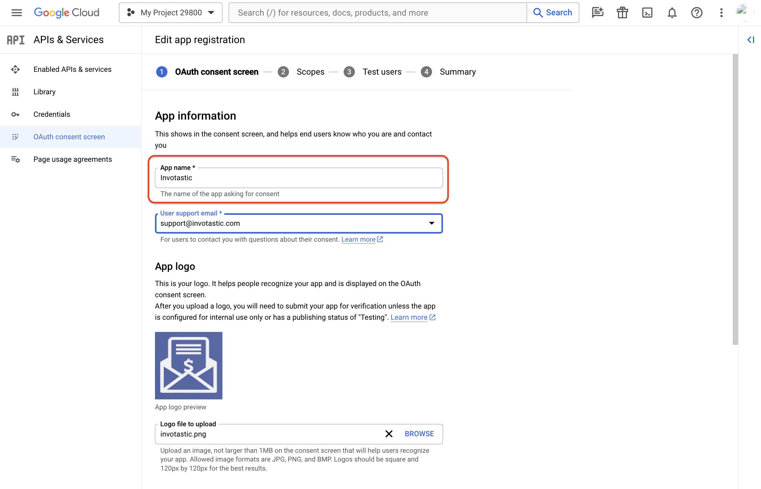Click the APIs & Services heading
This screenshot has height=489, width=761.
(x=69, y=40)
